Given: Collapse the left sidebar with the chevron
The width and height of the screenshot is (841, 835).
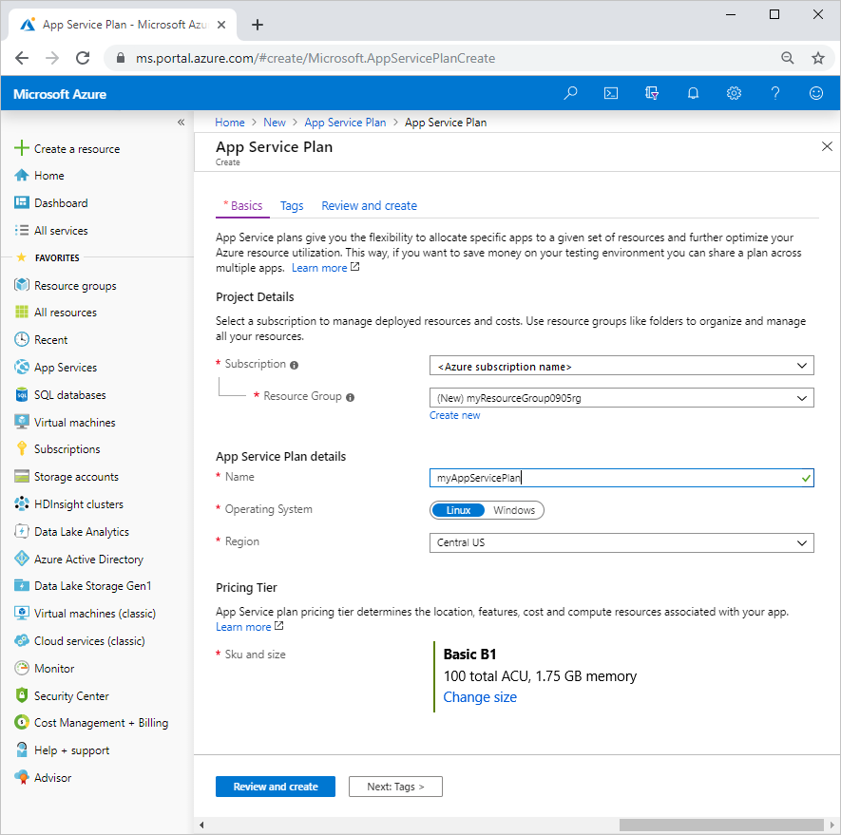Looking at the screenshot, I should pyautogui.click(x=181, y=122).
